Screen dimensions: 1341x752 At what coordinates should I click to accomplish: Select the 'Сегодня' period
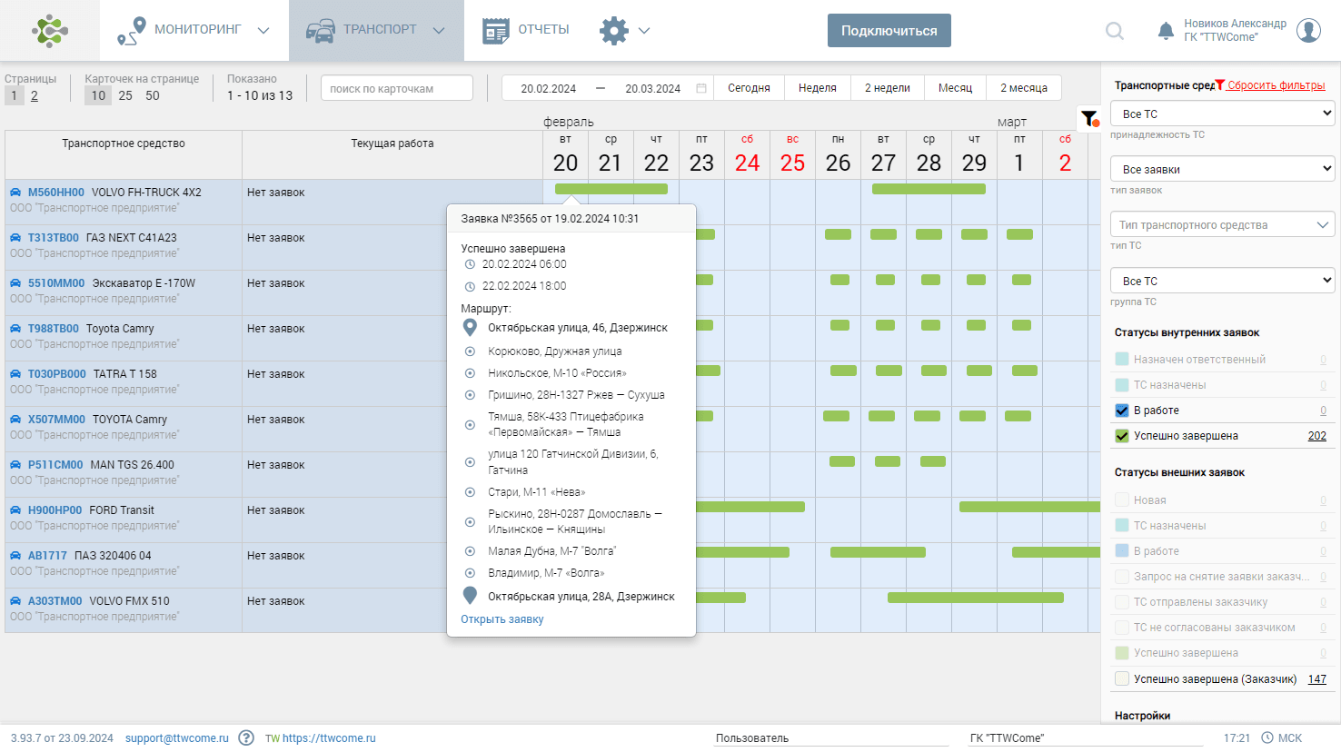749,88
